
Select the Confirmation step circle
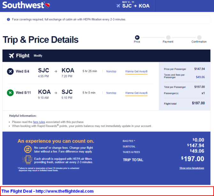[x=199, y=37]
